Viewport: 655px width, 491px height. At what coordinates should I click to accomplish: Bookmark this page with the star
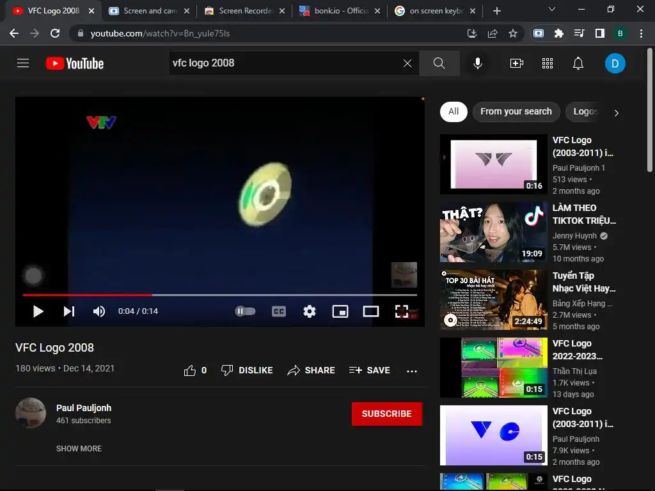coord(513,33)
